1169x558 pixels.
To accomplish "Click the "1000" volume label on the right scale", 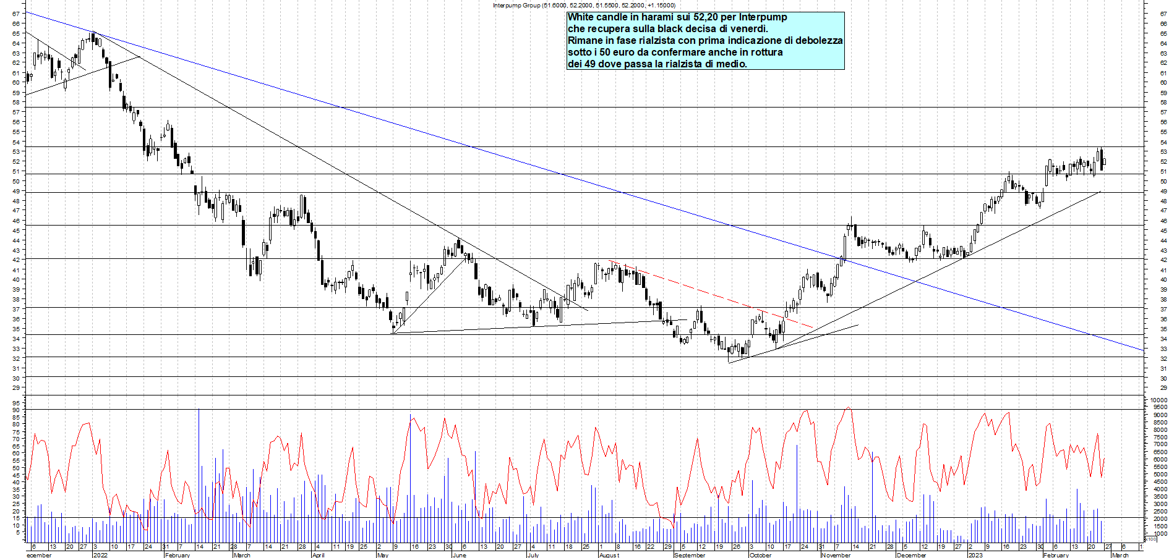I will [x=1160, y=533].
